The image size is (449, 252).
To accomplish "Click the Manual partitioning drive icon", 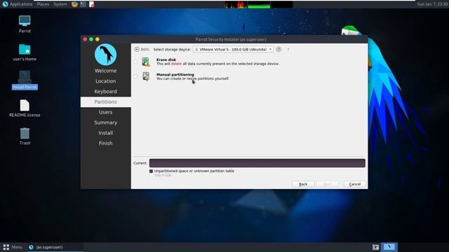I will click(x=146, y=76).
